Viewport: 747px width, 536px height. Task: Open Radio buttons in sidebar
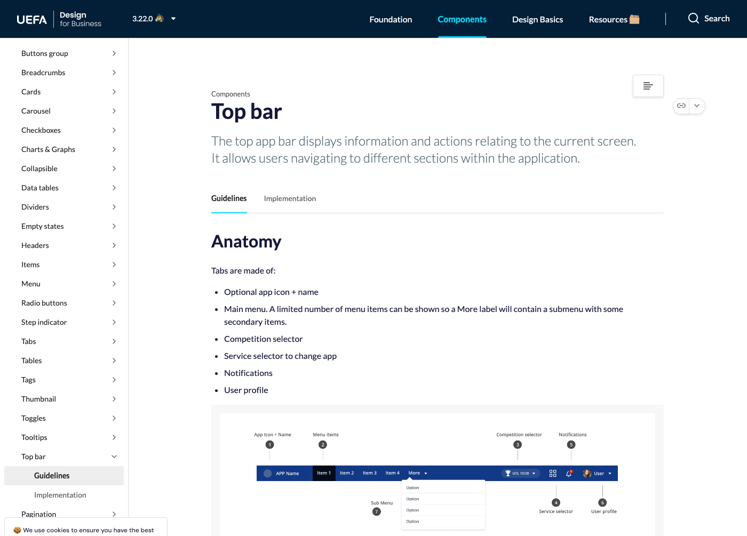[44, 303]
